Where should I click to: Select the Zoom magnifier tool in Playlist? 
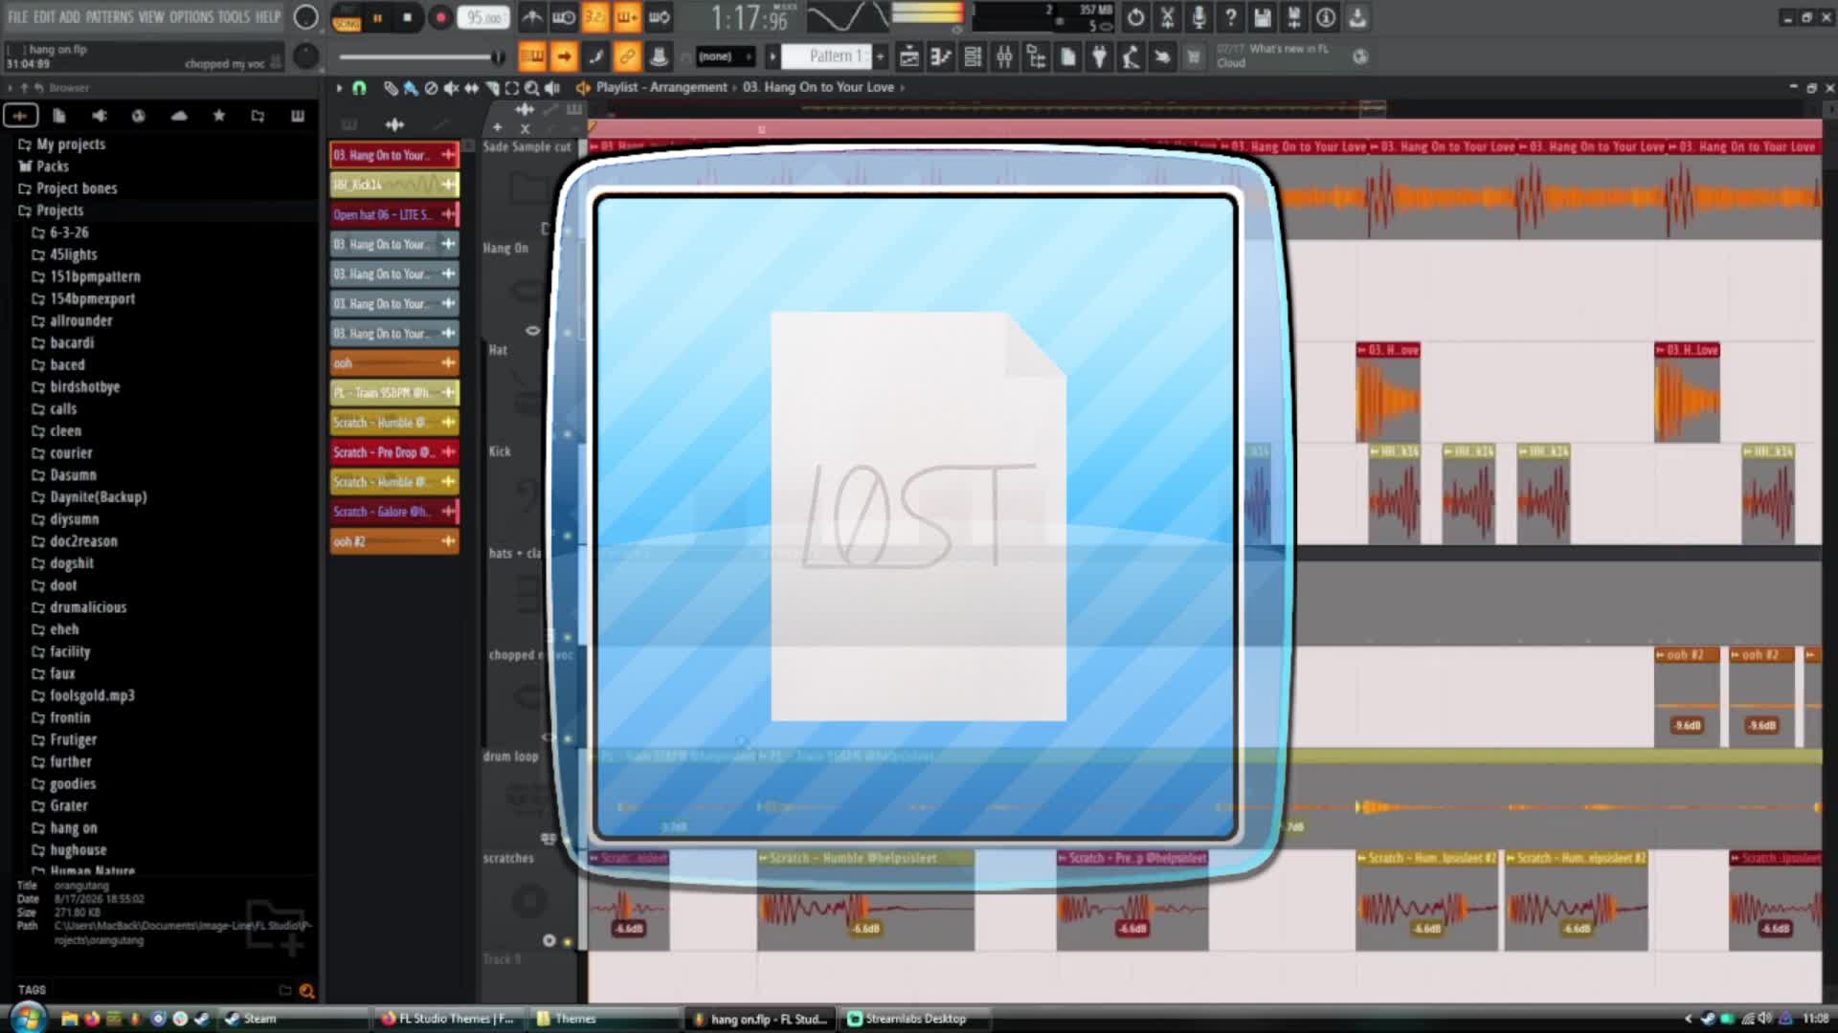point(531,88)
